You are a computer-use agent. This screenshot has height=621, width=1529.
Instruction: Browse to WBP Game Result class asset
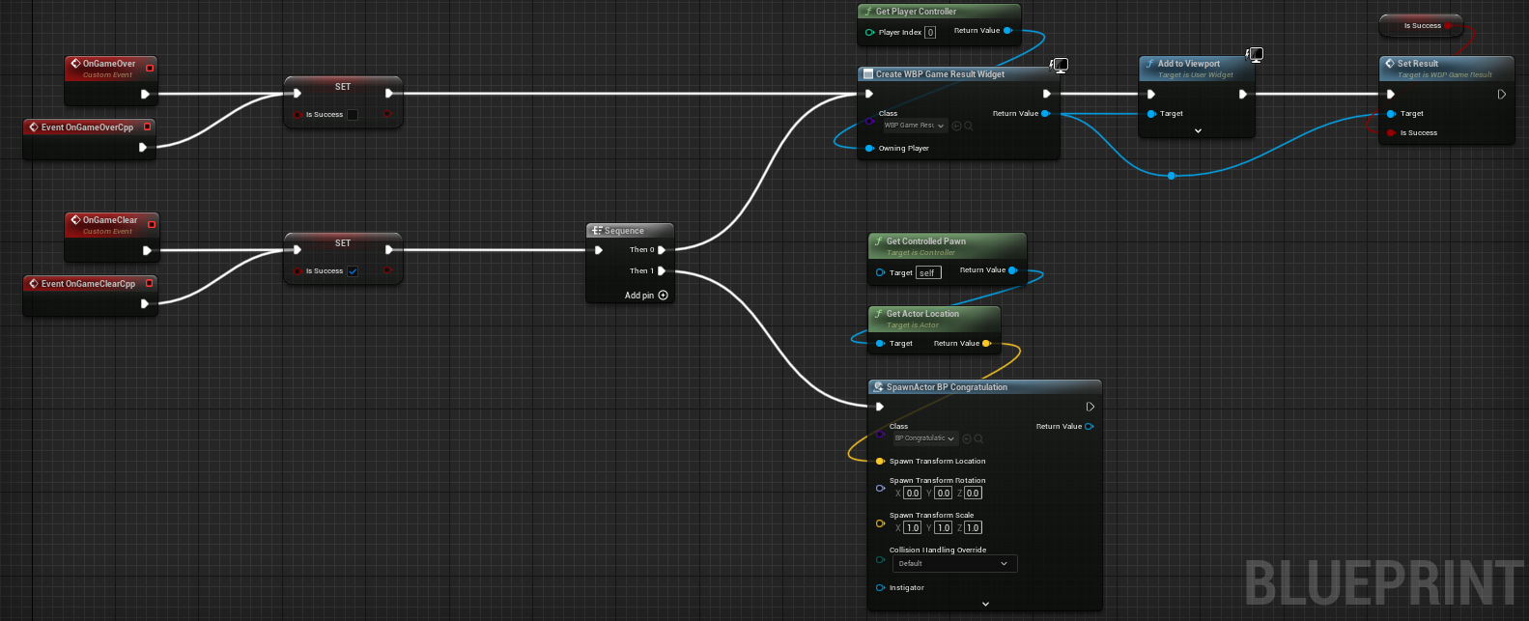click(968, 126)
